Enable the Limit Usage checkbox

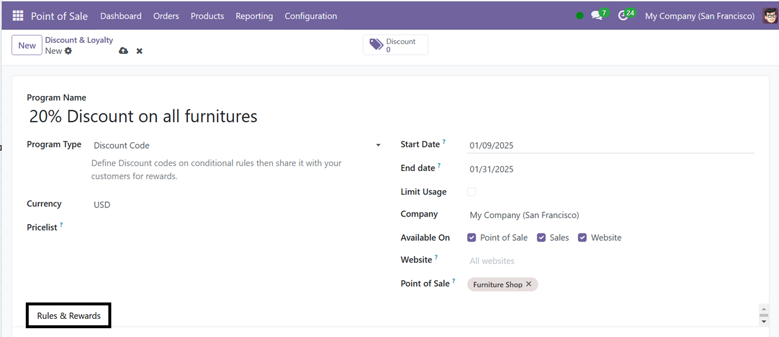pyautogui.click(x=471, y=191)
